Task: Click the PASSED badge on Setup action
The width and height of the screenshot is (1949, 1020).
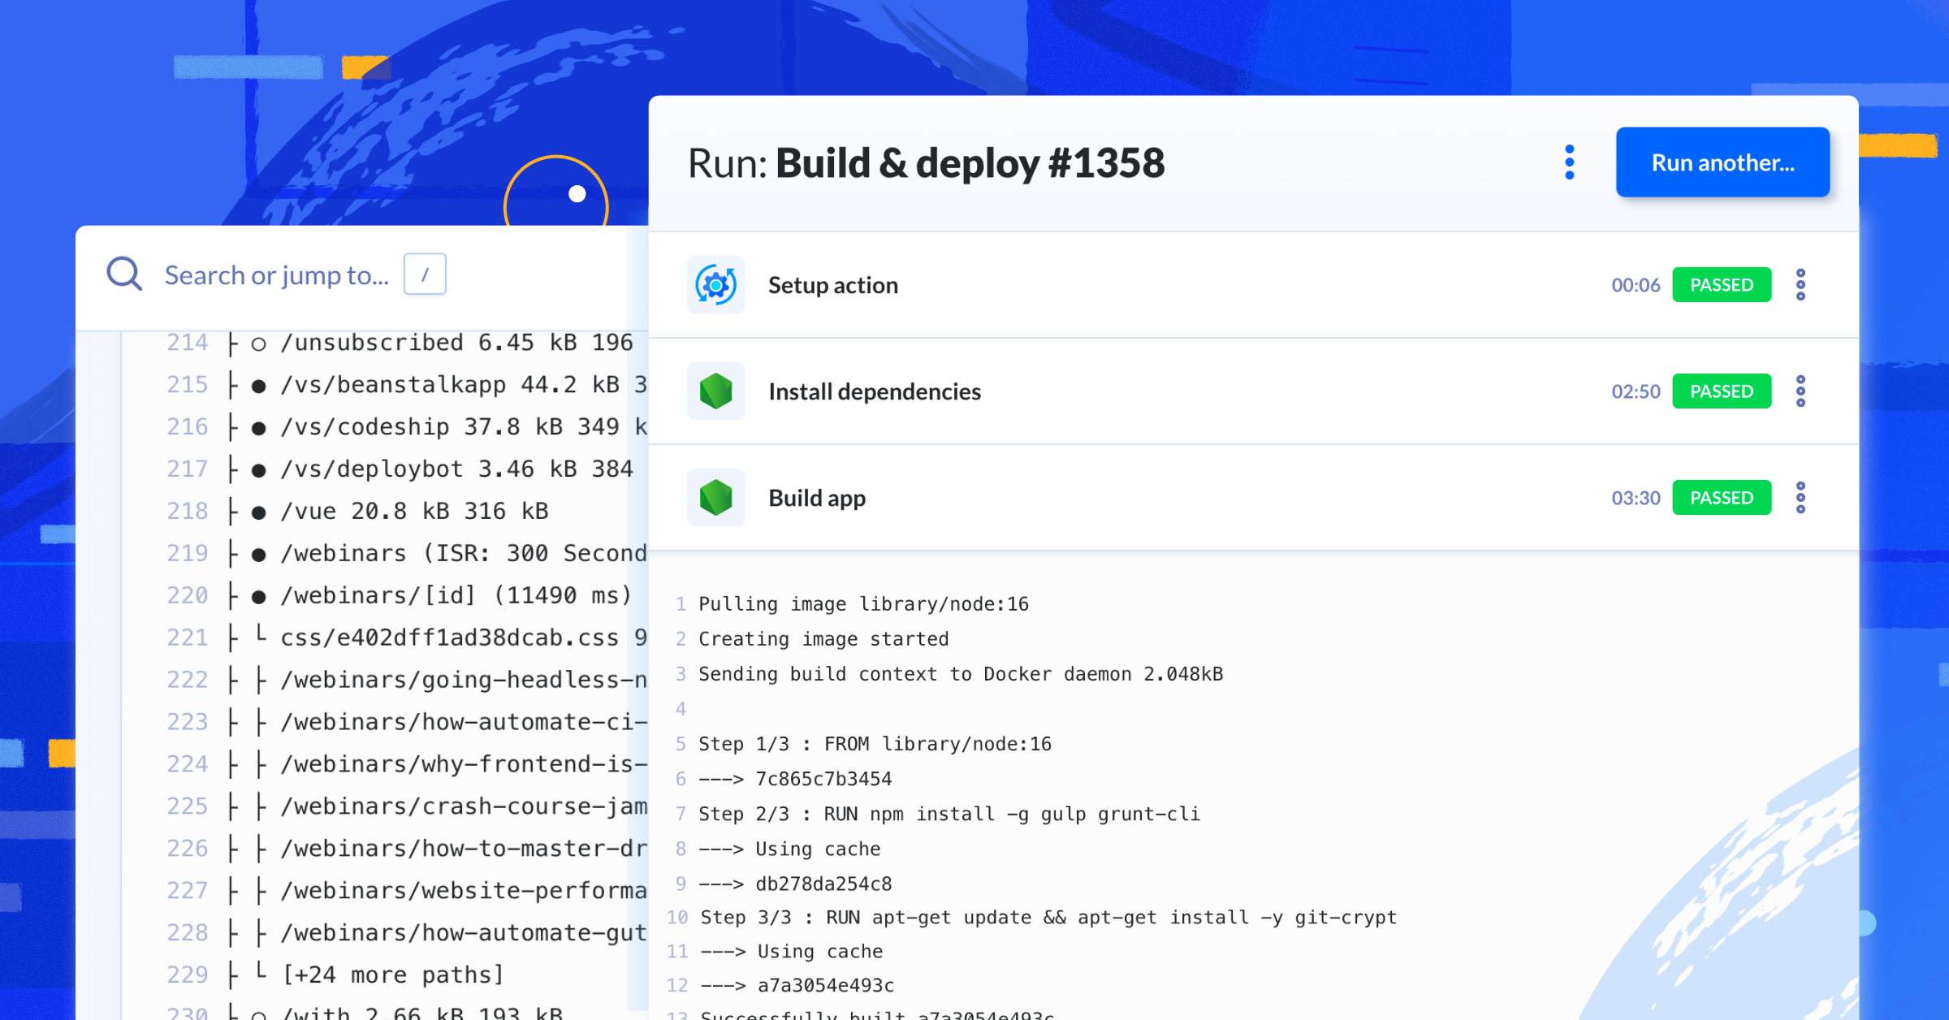Action: point(1722,285)
